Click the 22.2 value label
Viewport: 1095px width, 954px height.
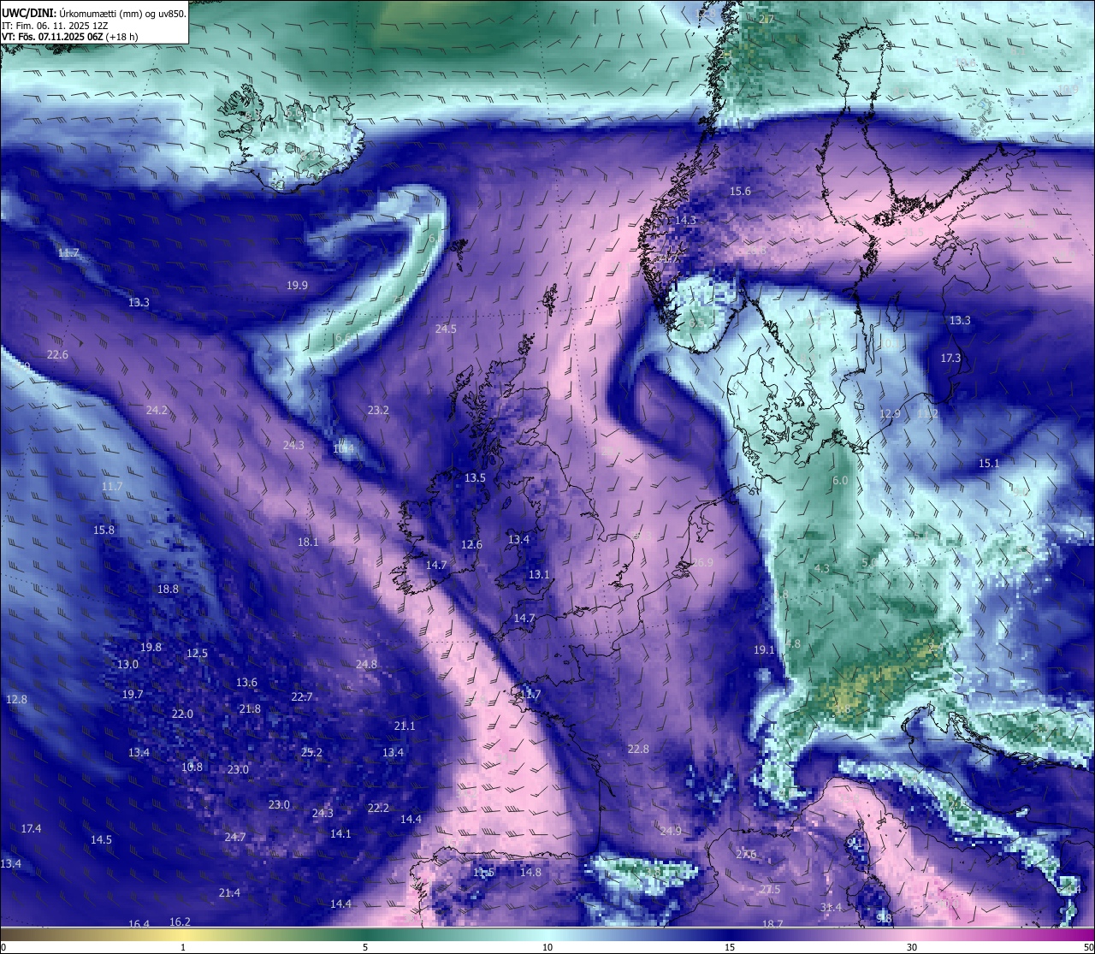tap(378, 809)
